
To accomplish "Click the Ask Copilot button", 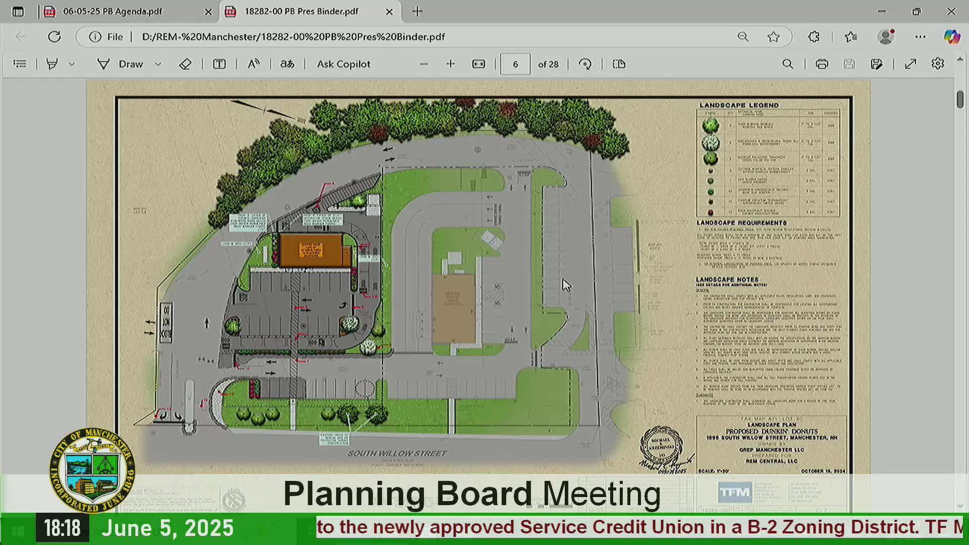I will 343,64.
